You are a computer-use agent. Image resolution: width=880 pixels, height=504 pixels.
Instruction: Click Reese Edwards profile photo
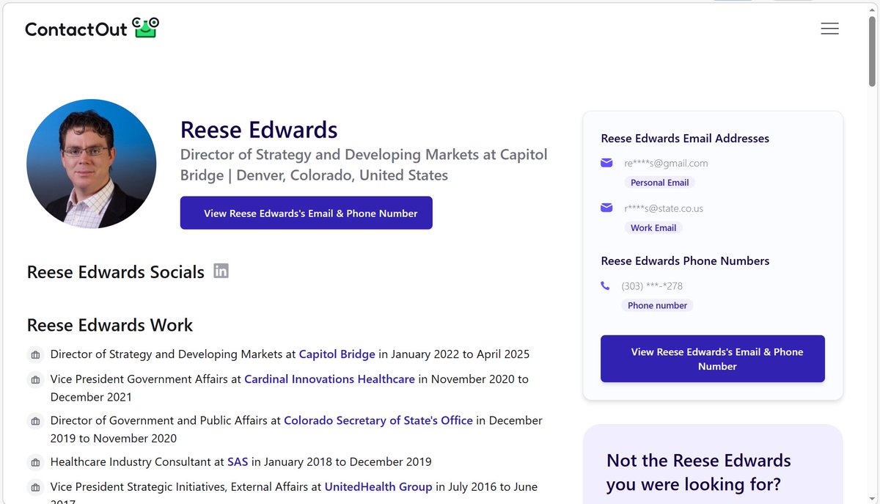(92, 164)
